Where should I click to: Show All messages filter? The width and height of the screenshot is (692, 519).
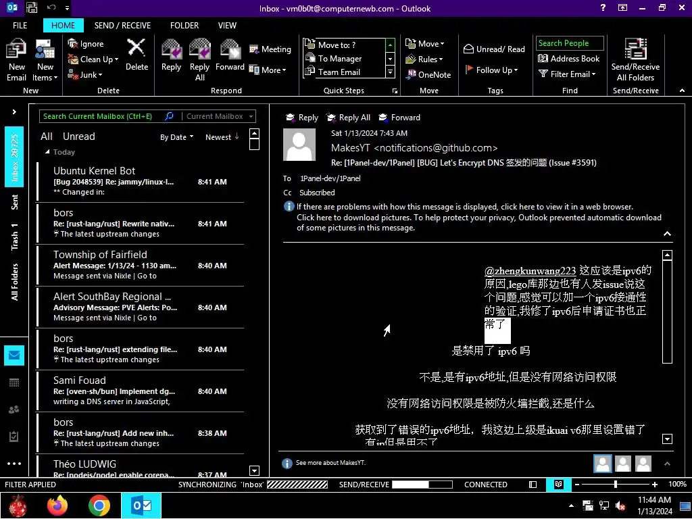47,137
